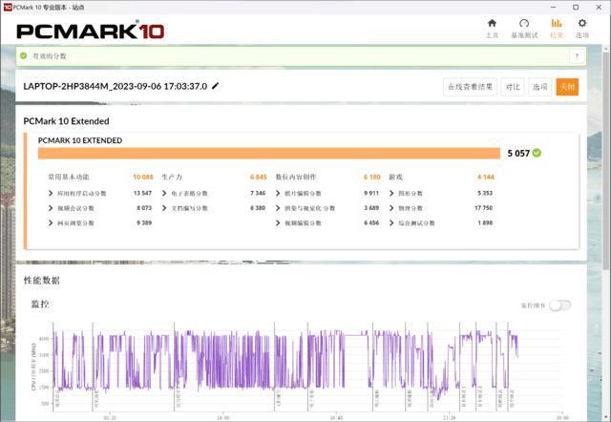Click the Photo Editing value 9 911
Viewport: 611px width, 422px height.
point(371,193)
